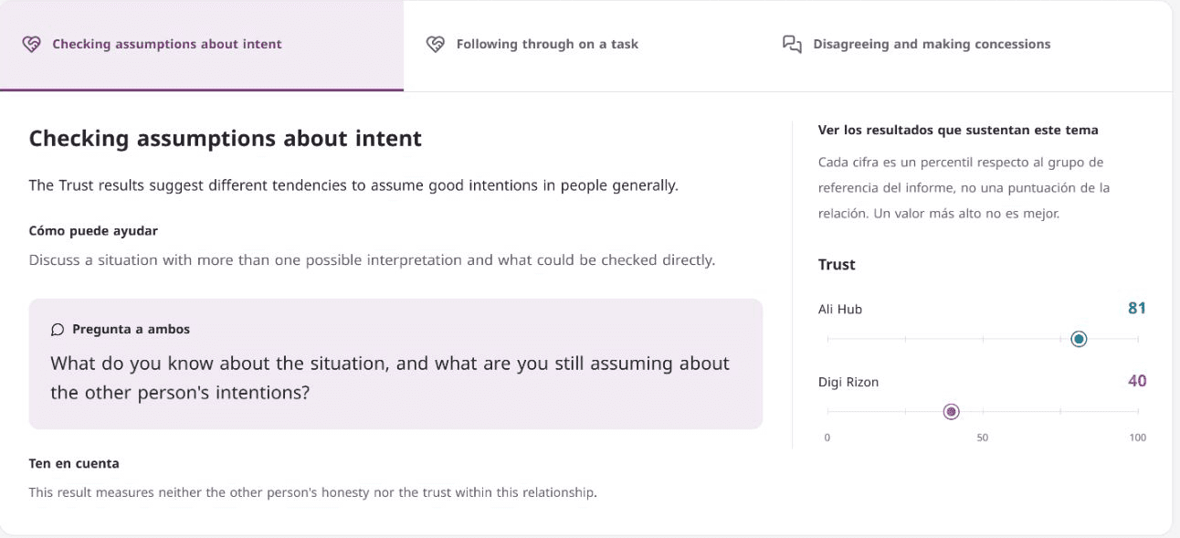Click the chat bubbles icon beside Disagreeing

point(792,44)
